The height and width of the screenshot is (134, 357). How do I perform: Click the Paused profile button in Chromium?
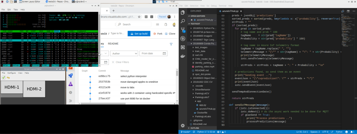click(x=164, y=17)
